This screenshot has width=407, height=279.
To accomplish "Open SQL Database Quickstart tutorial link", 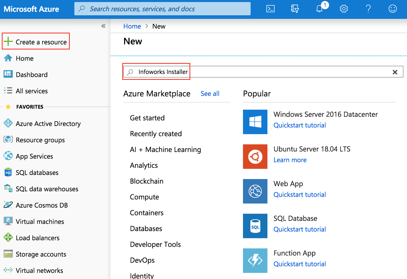I will 300,229.
